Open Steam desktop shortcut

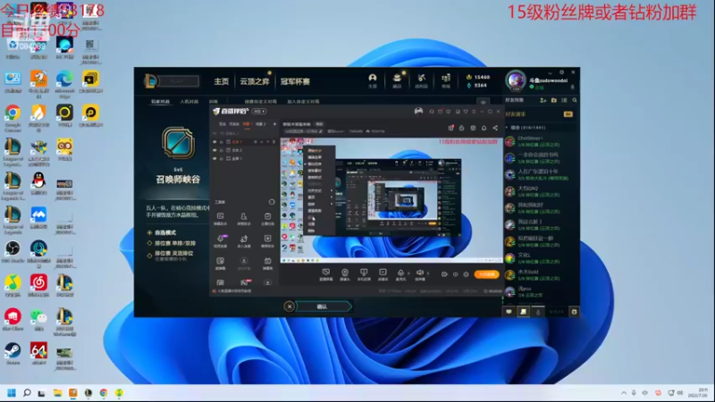pos(13,350)
